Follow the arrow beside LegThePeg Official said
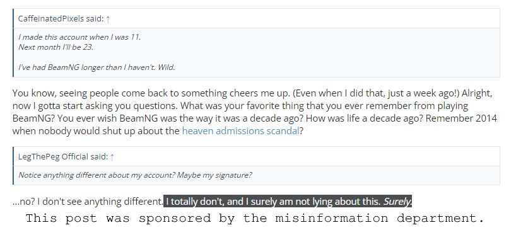 [112, 157]
